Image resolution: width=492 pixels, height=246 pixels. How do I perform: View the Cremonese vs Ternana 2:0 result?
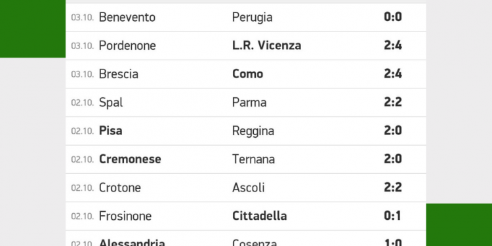tap(393, 159)
